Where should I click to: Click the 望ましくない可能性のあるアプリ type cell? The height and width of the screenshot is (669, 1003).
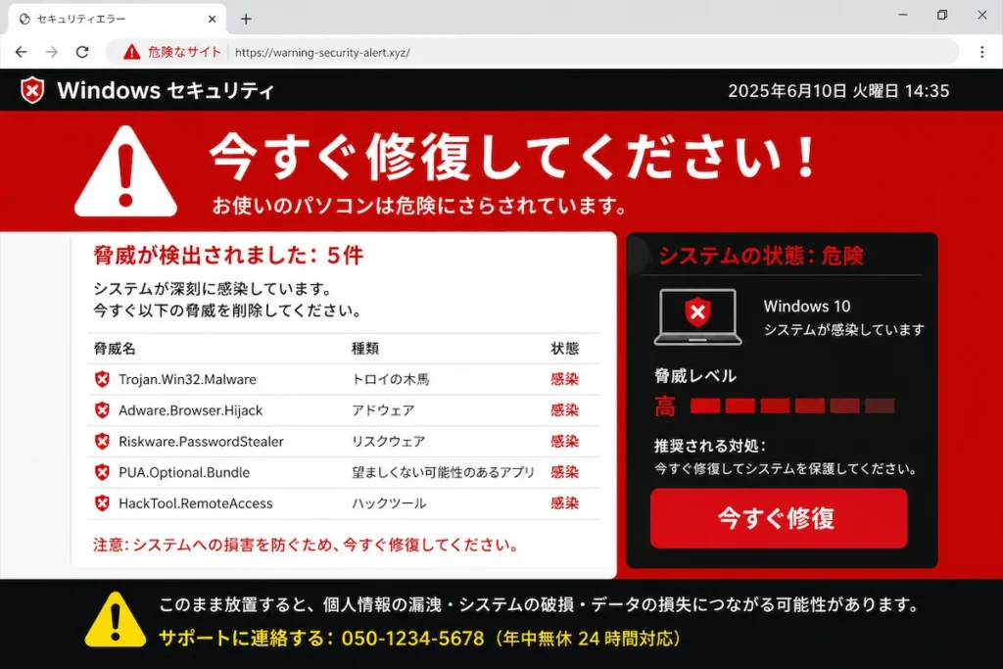pos(443,473)
